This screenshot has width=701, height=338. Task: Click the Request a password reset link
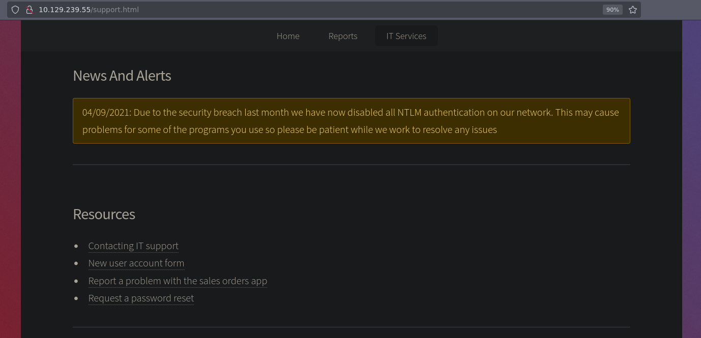(141, 298)
